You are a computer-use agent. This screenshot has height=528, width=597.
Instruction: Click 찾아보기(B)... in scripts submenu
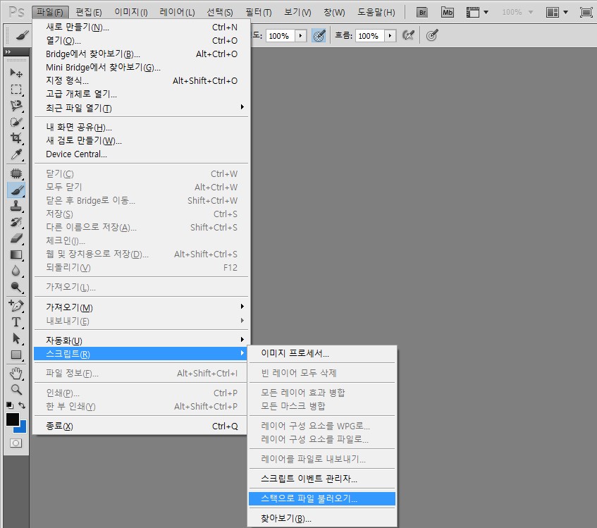[x=322, y=518]
